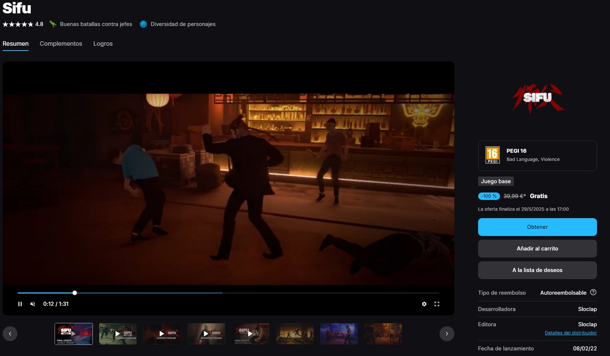Screen dimensions: 610x356
Task: Seek using the video progress bar
Action: [x=228, y=293]
